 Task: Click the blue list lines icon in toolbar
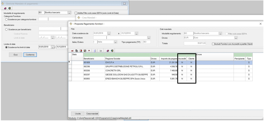95,50
